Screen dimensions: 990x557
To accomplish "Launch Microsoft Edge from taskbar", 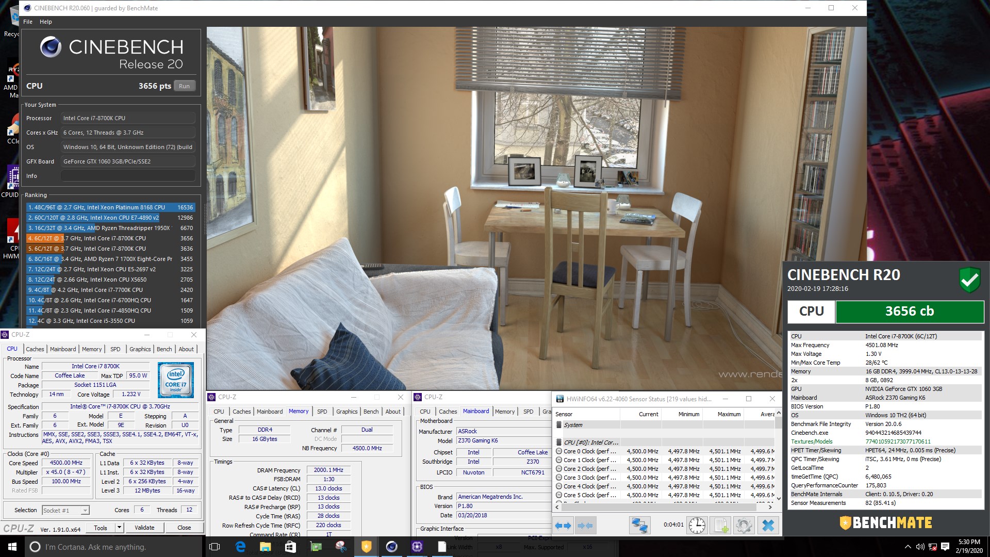I will [240, 547].
